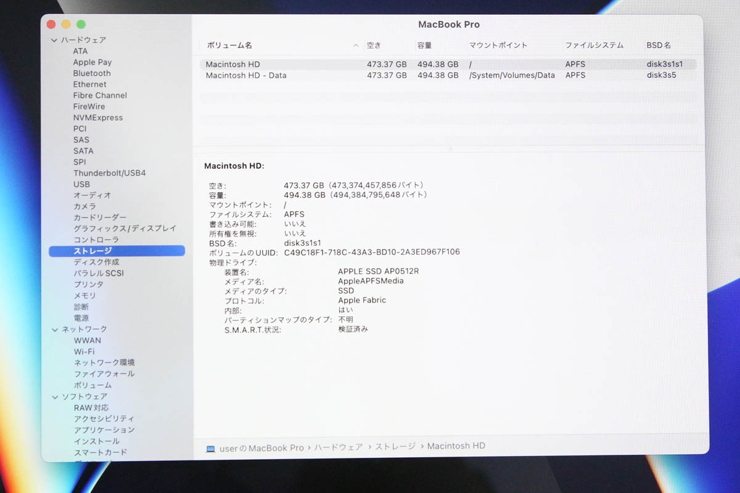Select Fibre Channel in the sidebar

pyautogui.click(x=100, y=96)
